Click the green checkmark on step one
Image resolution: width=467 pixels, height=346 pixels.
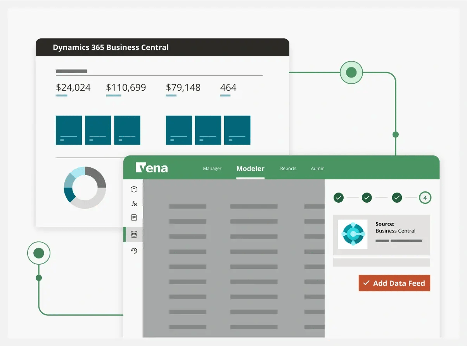pos(338,198)
